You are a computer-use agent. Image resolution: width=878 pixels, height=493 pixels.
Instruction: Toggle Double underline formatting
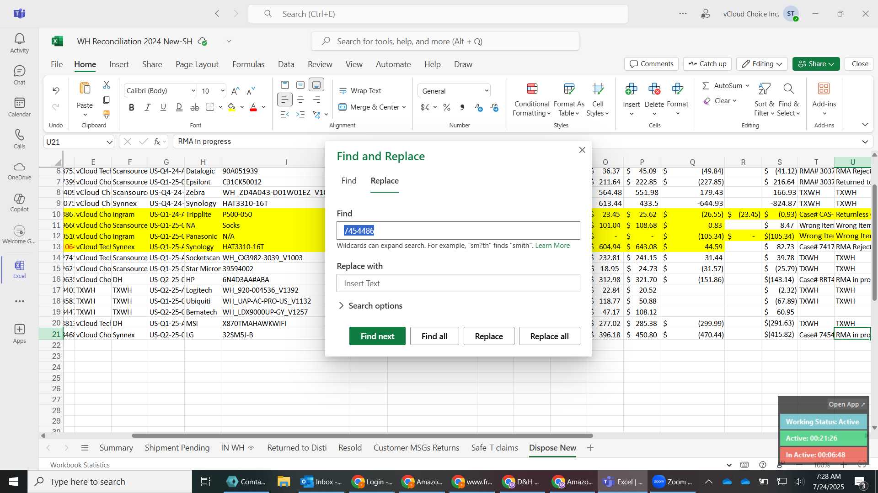tap(179, 107)
